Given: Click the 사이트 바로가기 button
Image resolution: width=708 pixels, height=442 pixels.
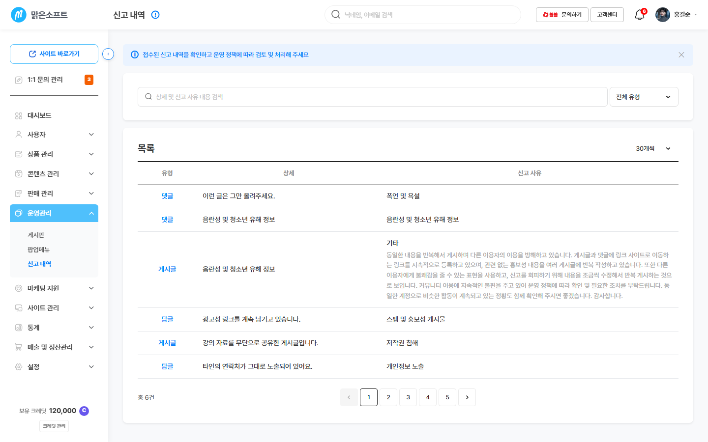Looking at the screenshot, I should click(54, 54).
